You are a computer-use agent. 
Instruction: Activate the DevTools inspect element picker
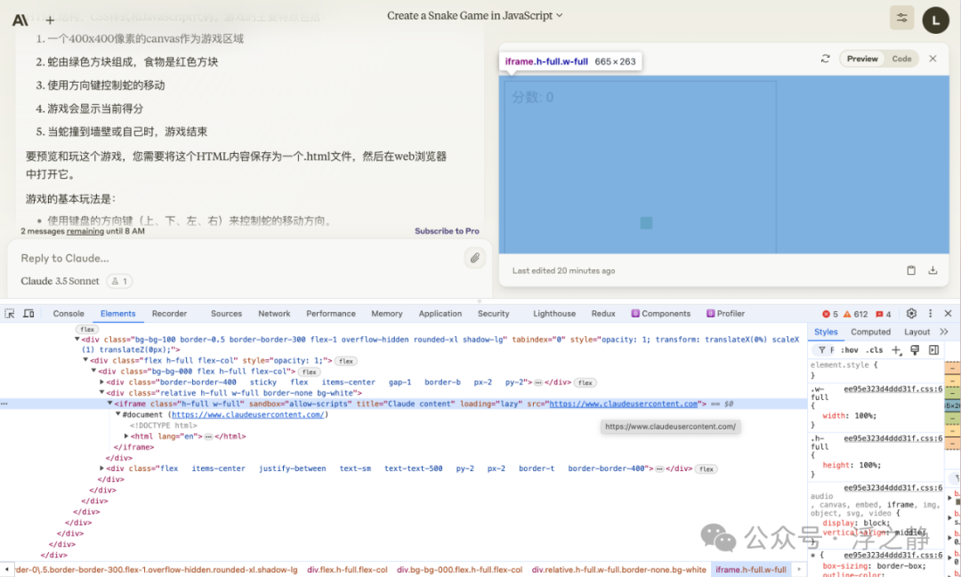(10, 314)
